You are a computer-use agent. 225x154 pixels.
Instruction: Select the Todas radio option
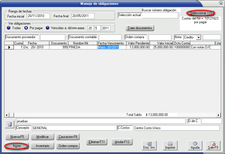[x=9, y=28]
